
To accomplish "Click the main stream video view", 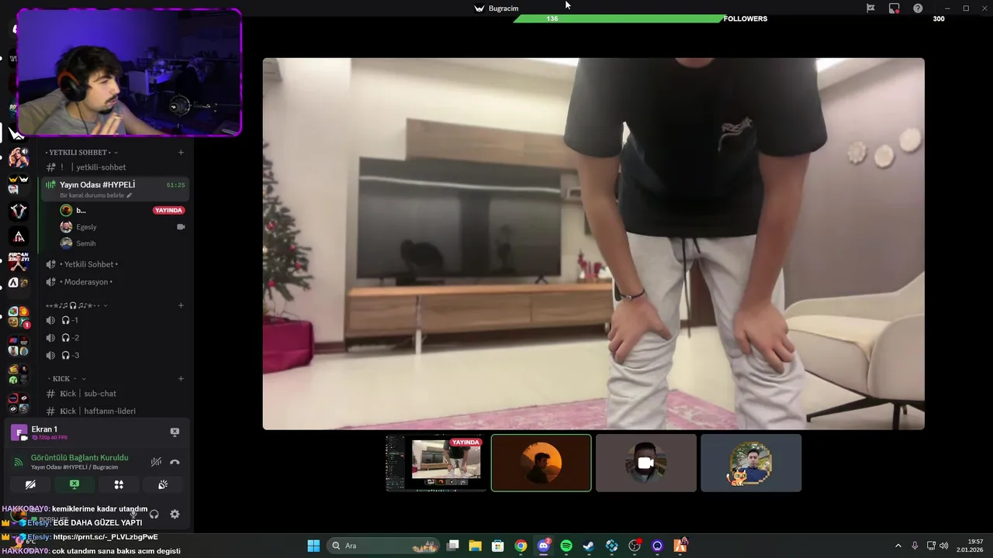I will [x=593, y=243].
